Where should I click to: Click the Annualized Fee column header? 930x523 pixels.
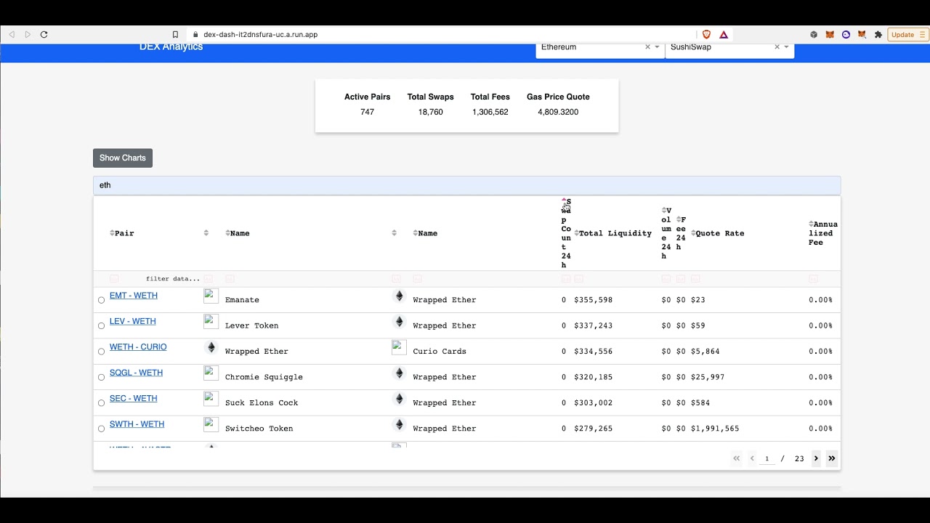tap(825, 233)
